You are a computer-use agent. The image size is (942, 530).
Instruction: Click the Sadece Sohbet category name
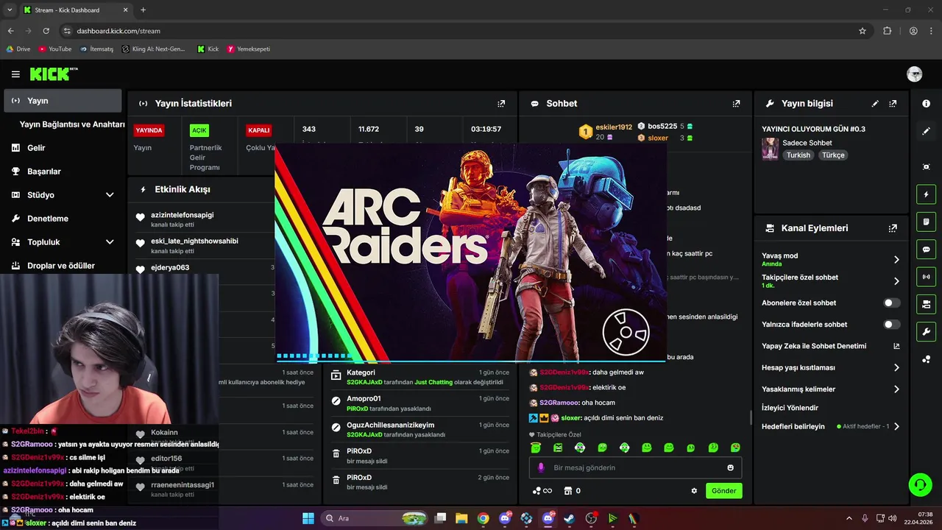click(807, 143)
